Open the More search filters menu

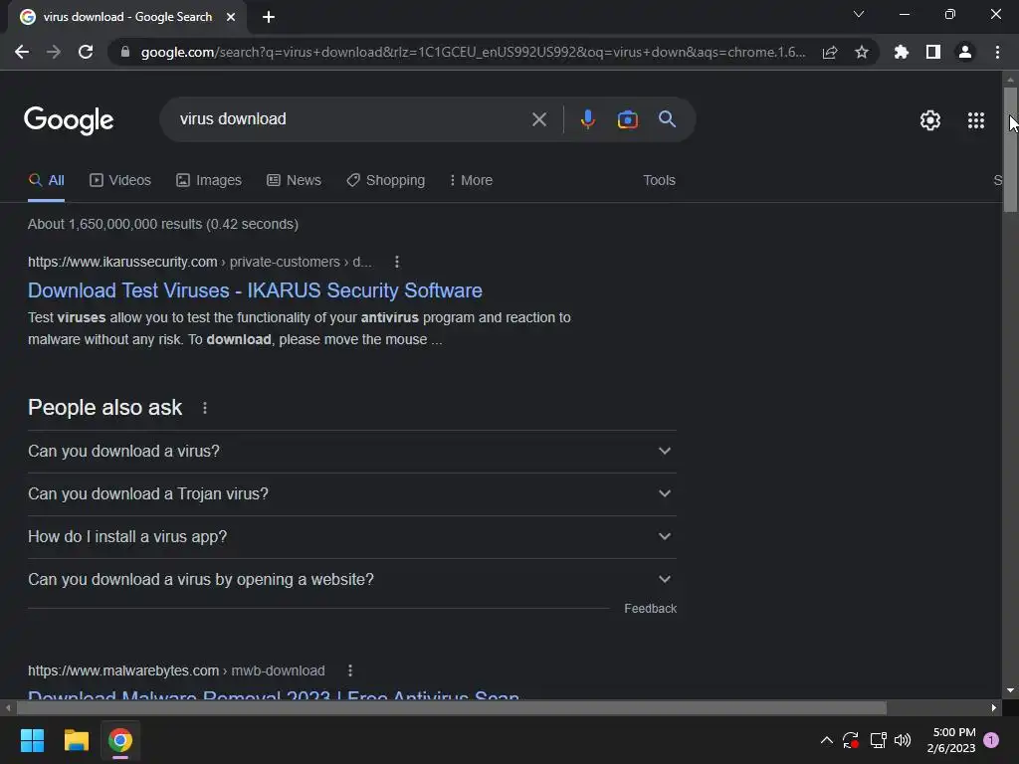[x=471, y=181]
